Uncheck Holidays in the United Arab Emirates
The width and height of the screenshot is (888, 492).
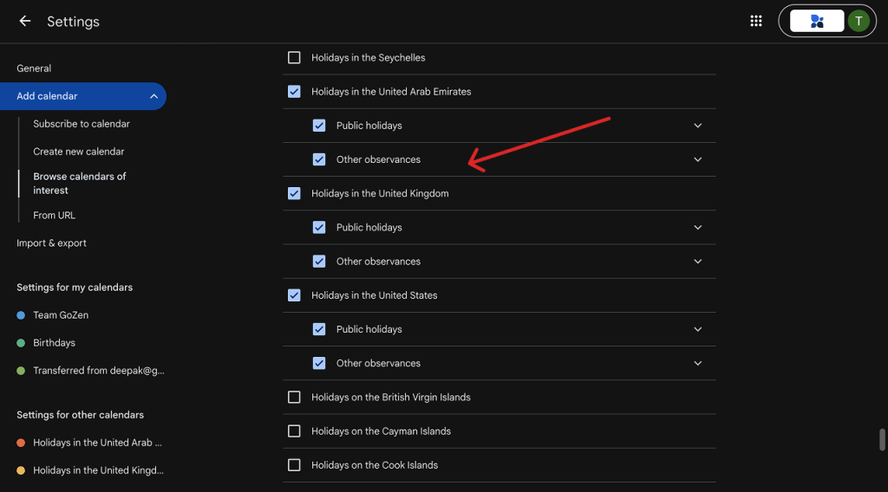coord(294,92)
